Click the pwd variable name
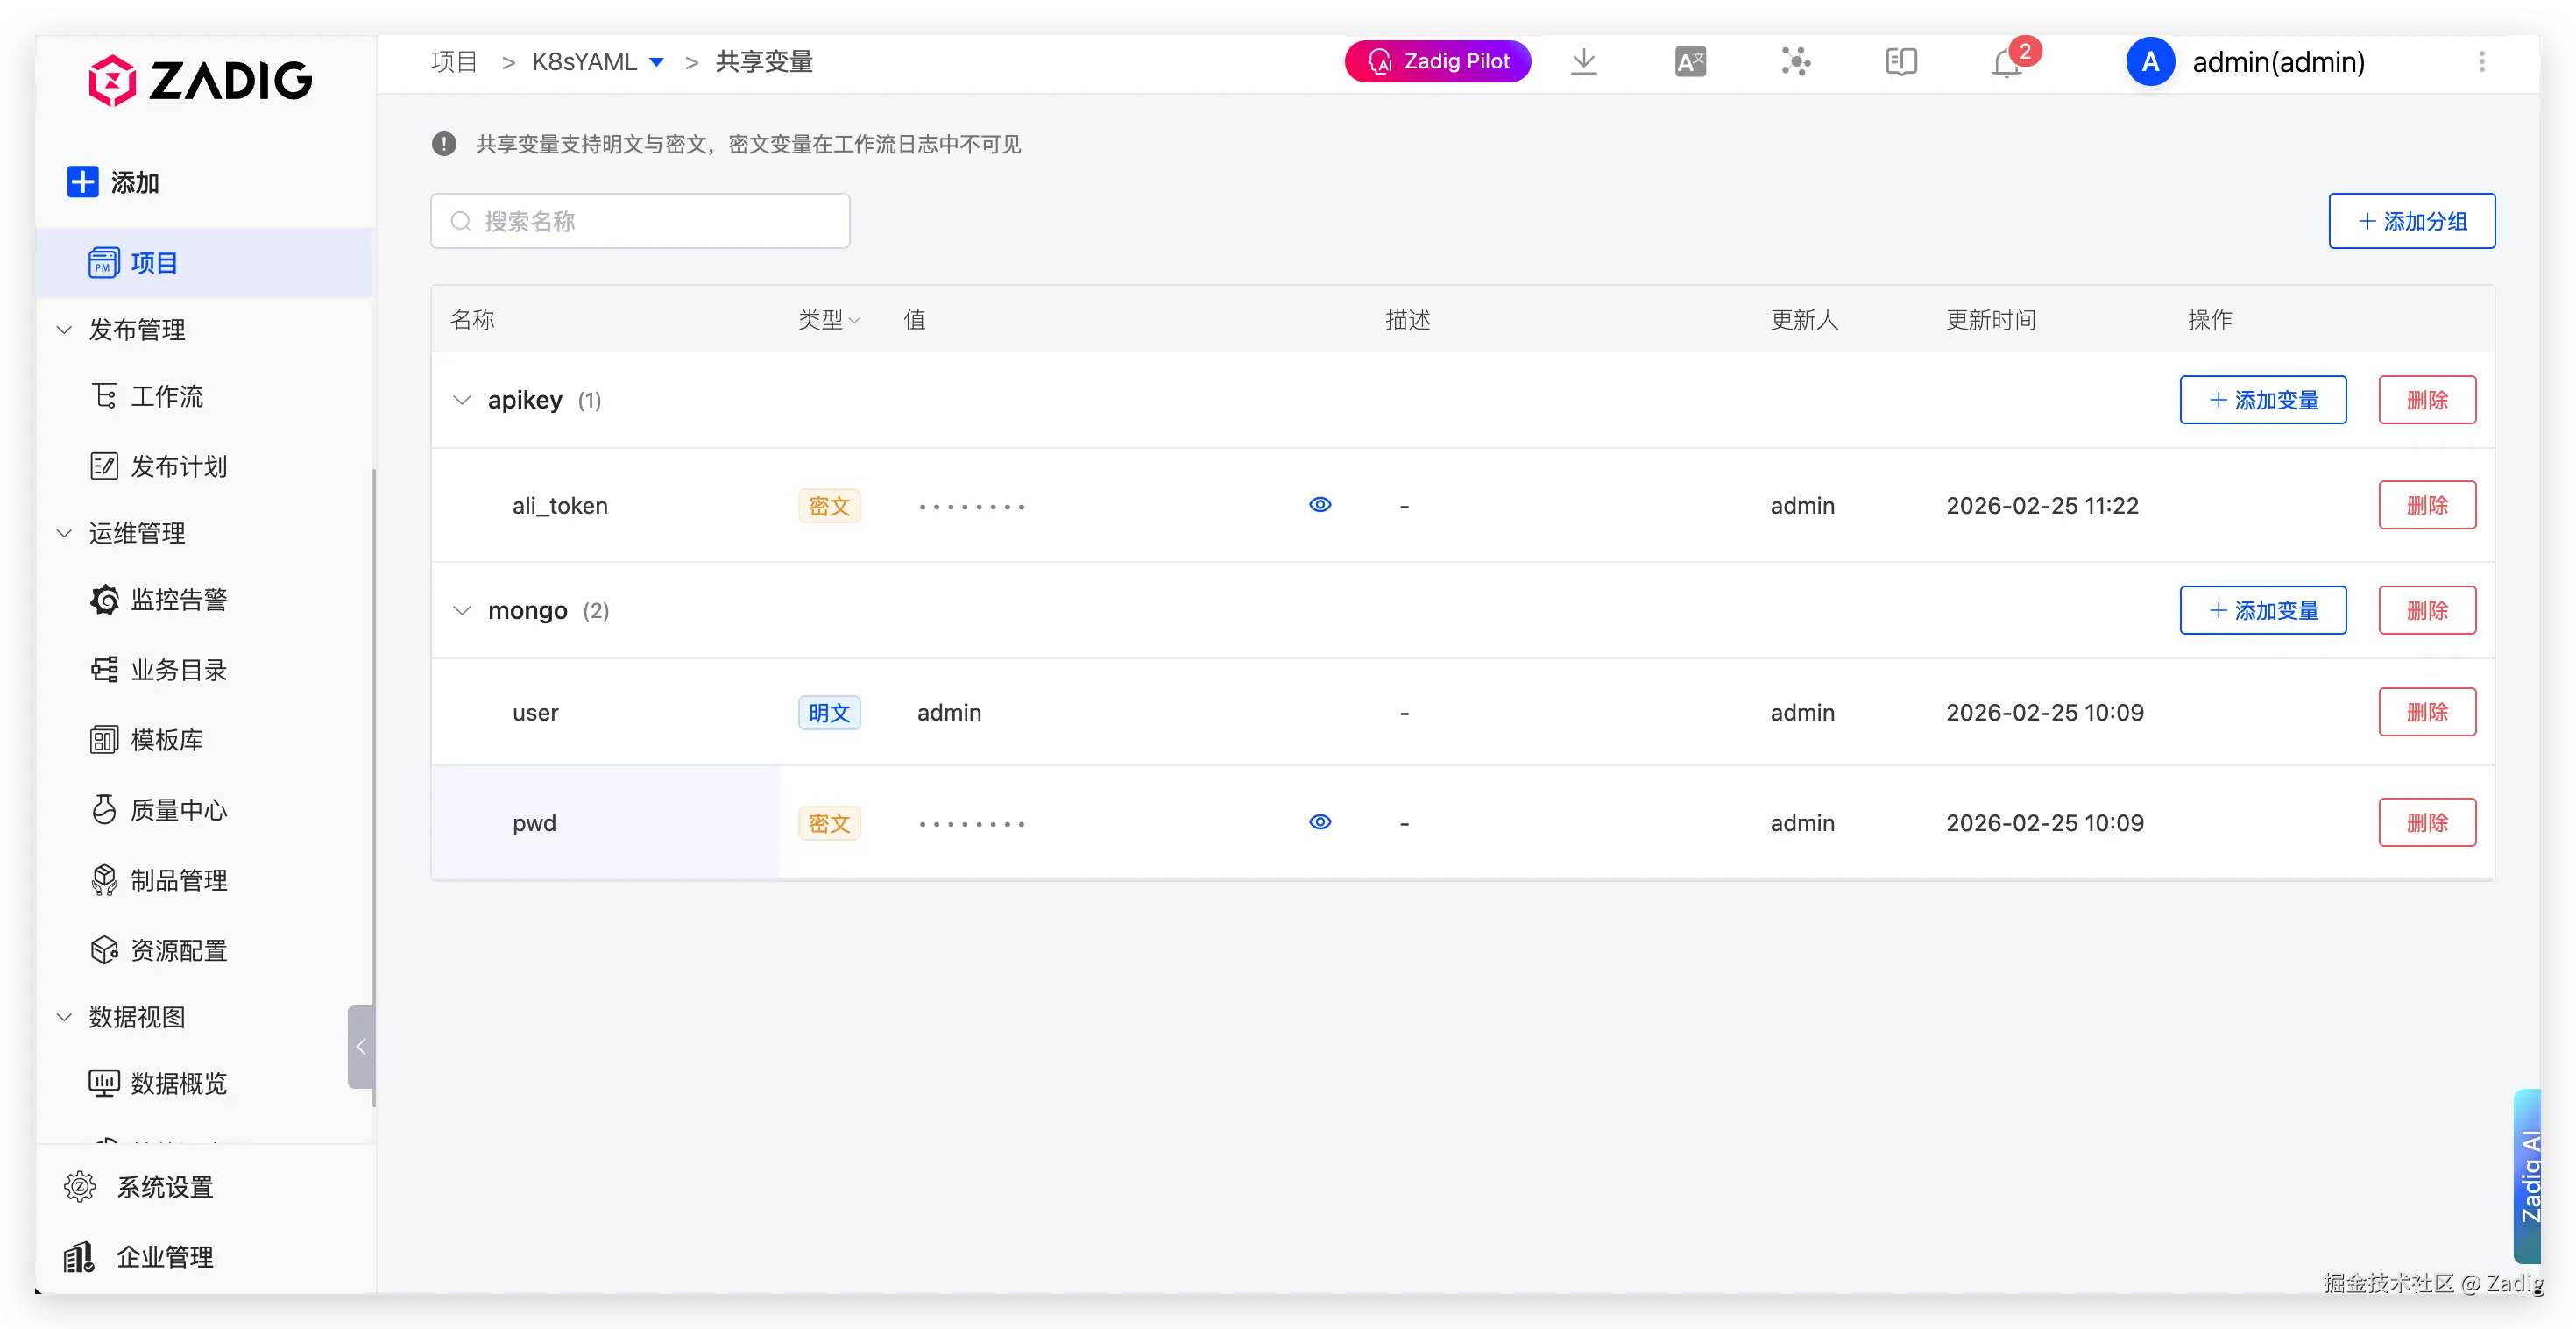2576x1329 pixels. pos(534,822)
